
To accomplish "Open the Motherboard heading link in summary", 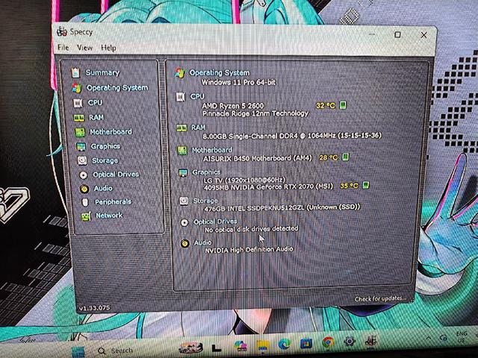I will [212, 150].
